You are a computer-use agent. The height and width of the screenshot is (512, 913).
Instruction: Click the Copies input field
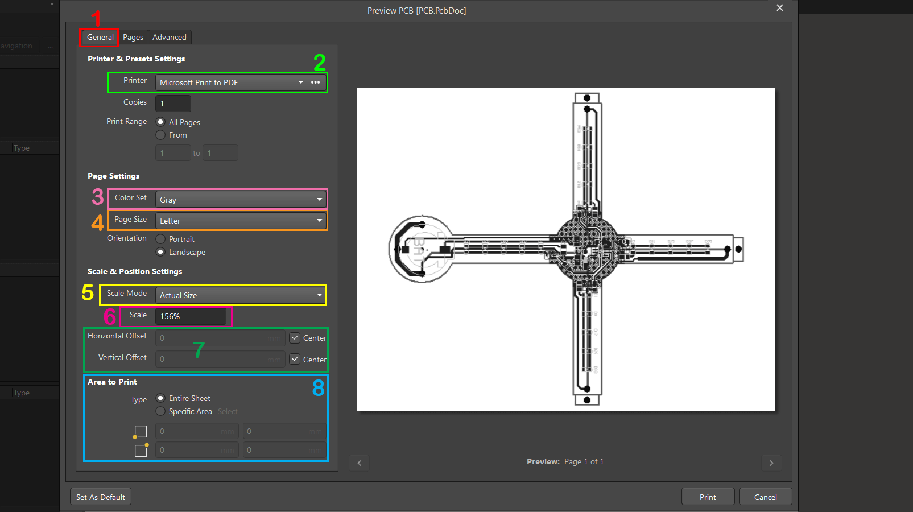point(173,104)
